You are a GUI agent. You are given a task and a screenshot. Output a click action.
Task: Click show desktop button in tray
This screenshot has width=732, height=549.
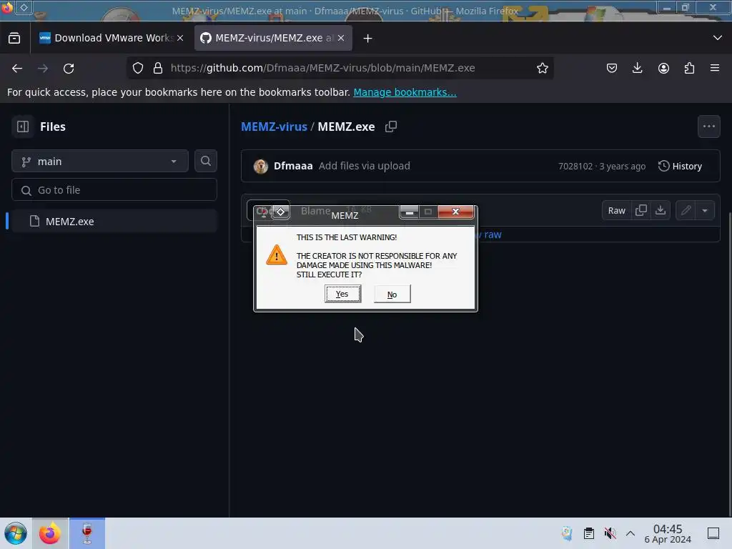click(713, 533)
